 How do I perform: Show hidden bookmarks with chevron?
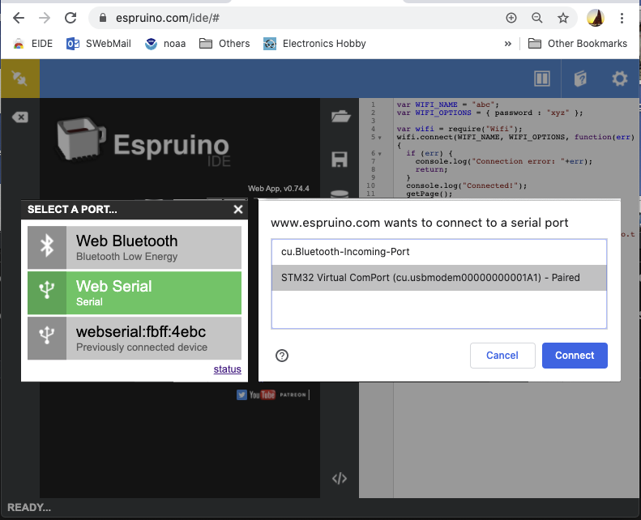pos(508,44)
